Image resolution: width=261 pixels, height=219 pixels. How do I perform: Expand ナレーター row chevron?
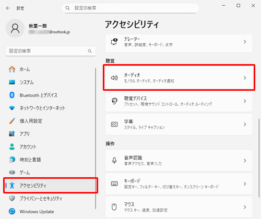[x=245, y=42]
